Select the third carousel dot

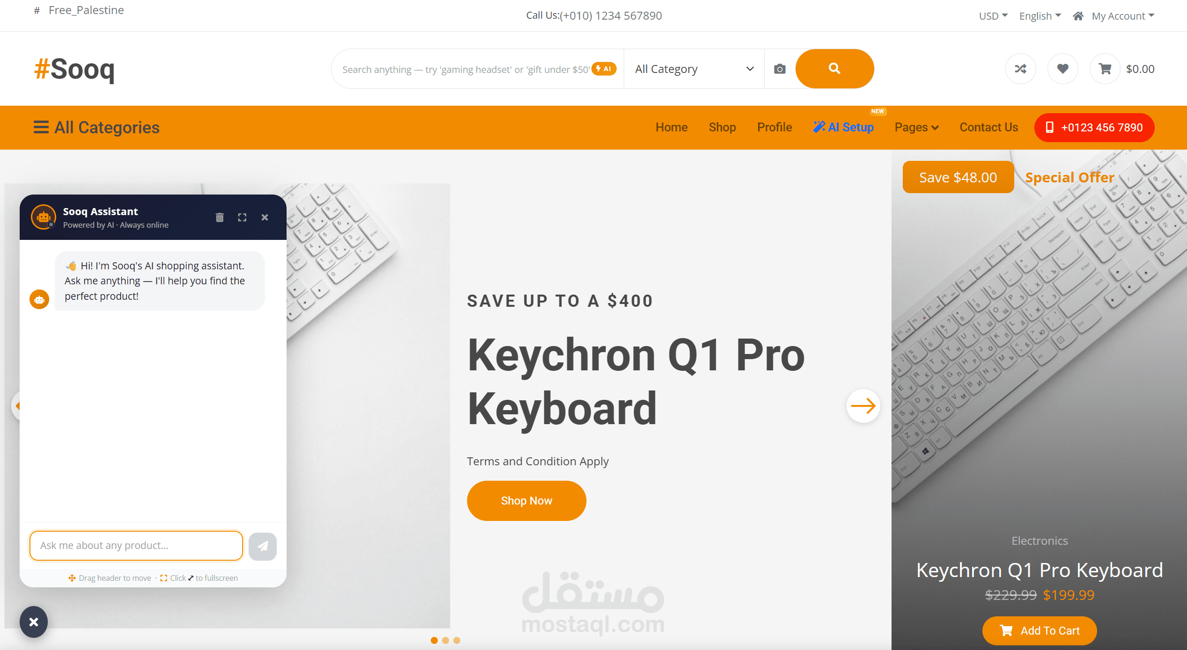click(x=457, y=640)
